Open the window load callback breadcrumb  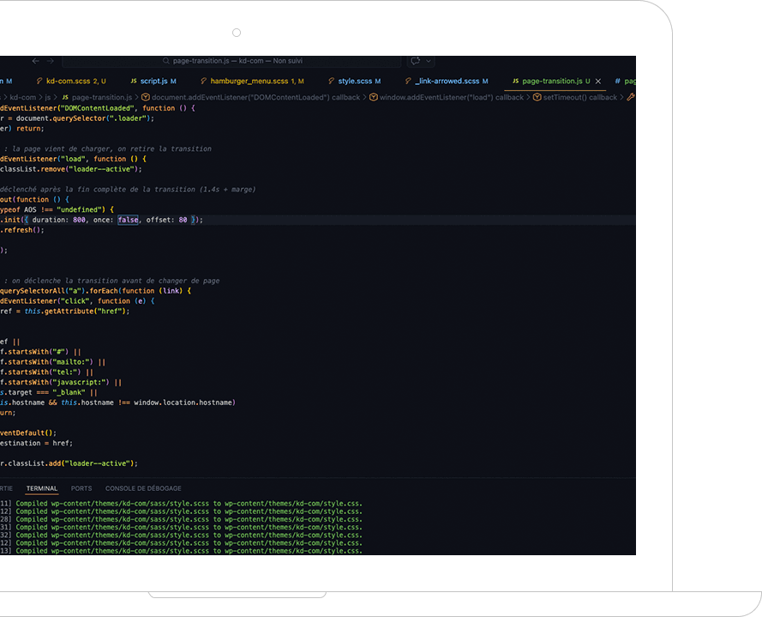[x=451, y=98]
